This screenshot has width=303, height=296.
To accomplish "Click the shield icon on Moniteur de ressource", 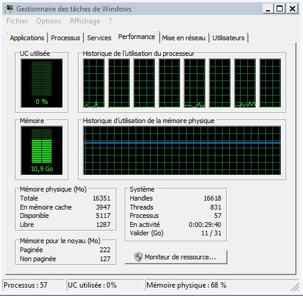I will (x=139, y=257).
